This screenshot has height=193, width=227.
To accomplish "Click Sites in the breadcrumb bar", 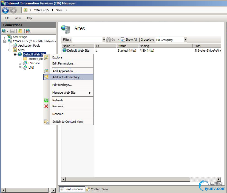I will click(x=59, y=10).
